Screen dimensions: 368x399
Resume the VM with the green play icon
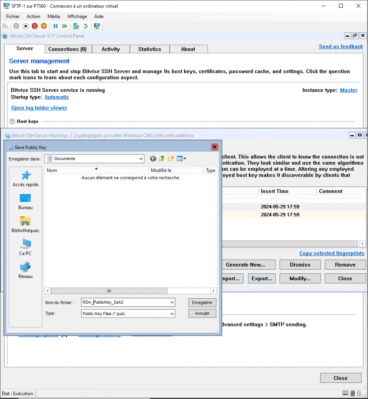[x=65, y=26]
